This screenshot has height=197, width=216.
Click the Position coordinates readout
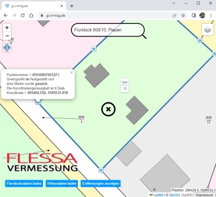pos(194,190)
